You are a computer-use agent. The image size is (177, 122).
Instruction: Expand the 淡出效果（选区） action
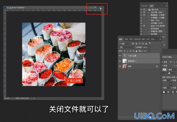(149, 12)
